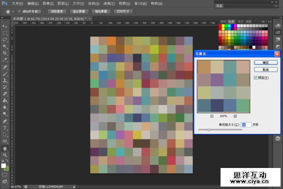
Task: Open the 窗口(W) menu
Action: click(141, 3)
